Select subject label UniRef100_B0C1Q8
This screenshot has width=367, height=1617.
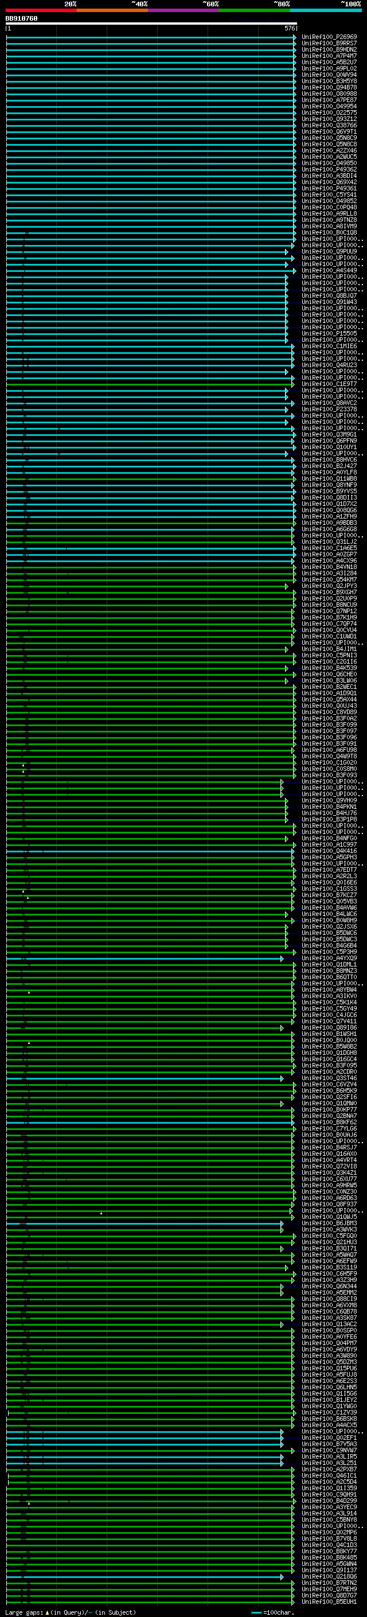329,232
